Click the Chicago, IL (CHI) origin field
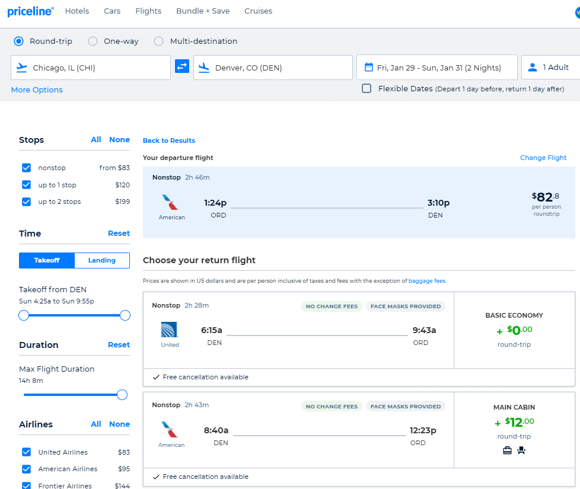 coord(91,68)
